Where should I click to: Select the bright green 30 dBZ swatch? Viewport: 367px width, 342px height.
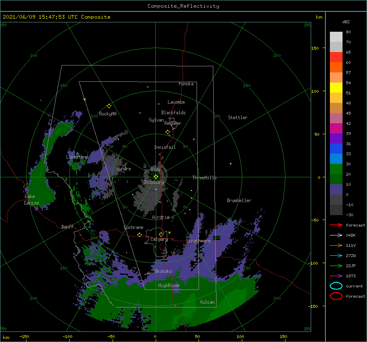pyautogui.click(x=336, y=169)
